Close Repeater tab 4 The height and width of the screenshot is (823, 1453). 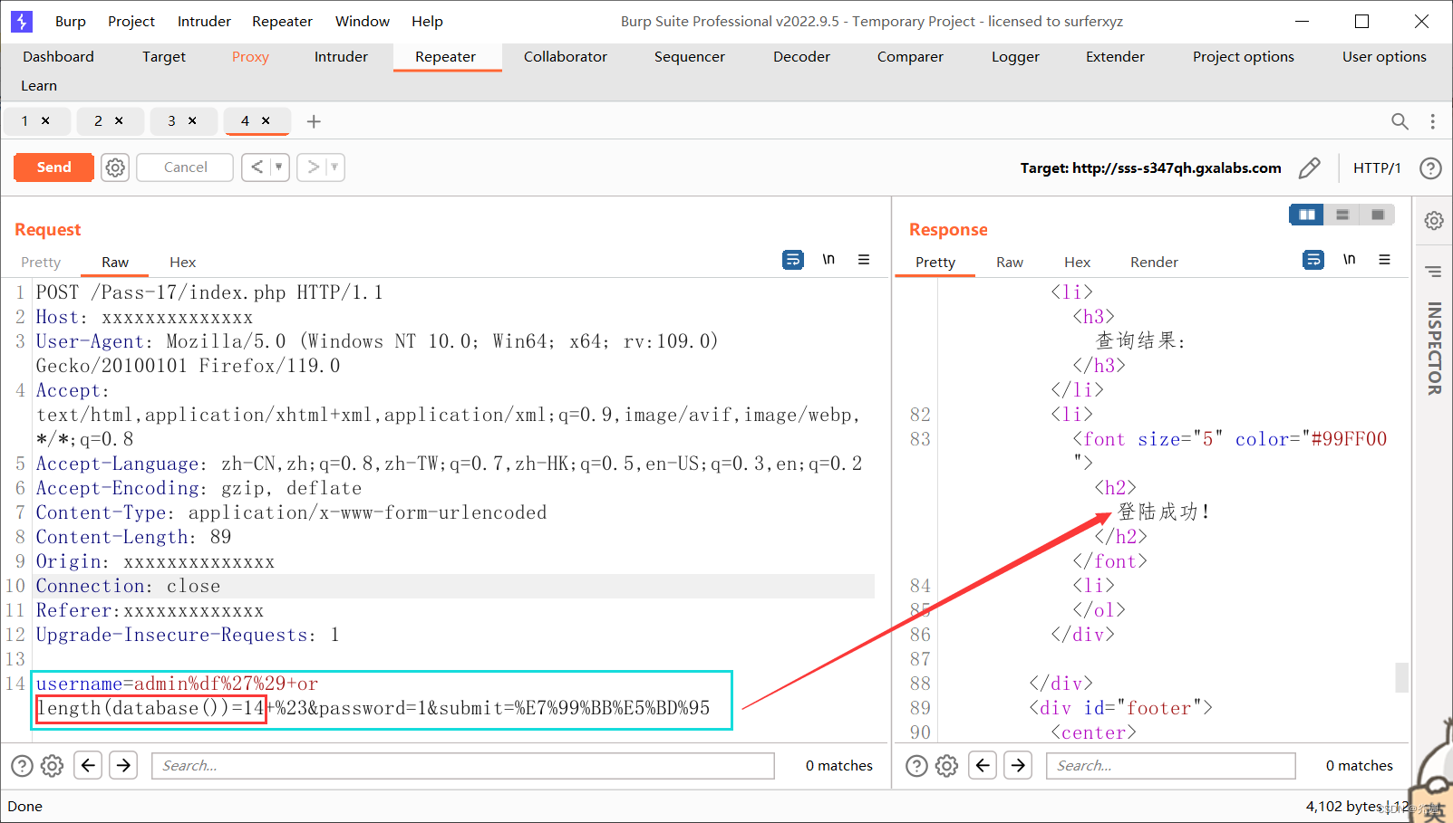(x=266, y=120)
